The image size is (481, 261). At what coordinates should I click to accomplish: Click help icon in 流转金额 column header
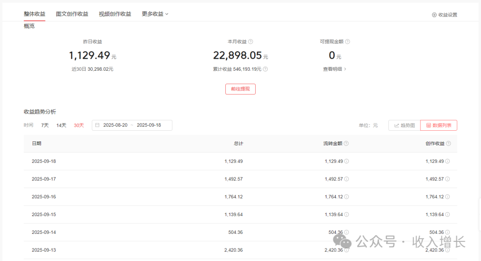pos(346,143)
